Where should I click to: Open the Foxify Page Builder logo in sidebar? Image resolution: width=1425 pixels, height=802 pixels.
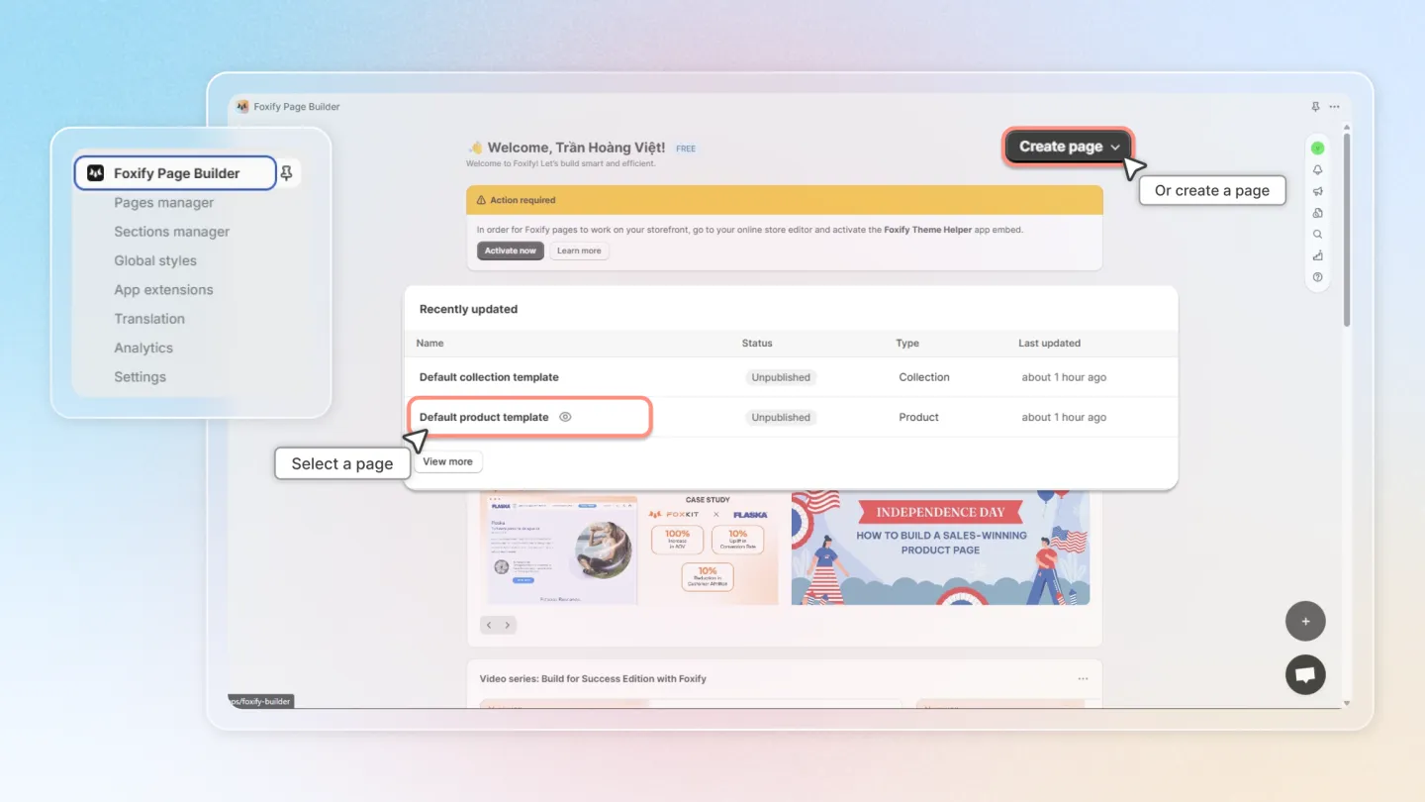click(95, 173)
